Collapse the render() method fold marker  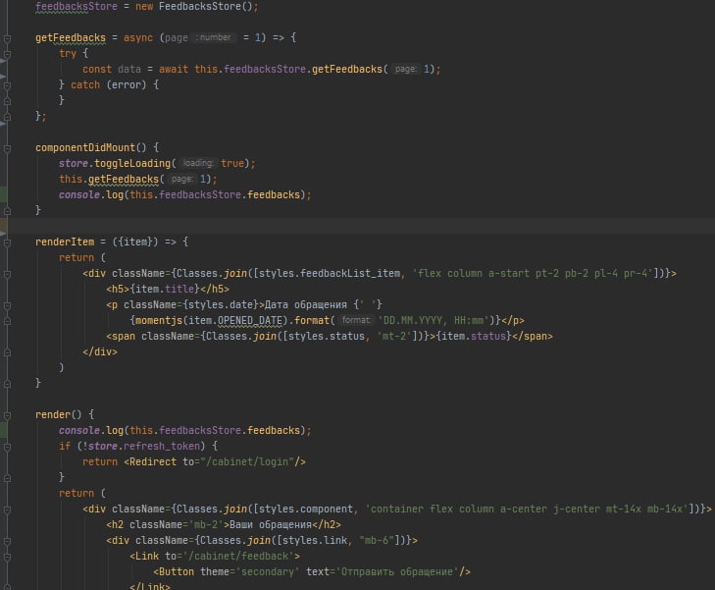pos(7,415)
